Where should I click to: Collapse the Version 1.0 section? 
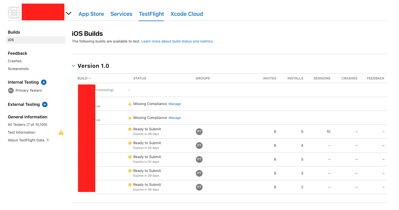(74, 66)
